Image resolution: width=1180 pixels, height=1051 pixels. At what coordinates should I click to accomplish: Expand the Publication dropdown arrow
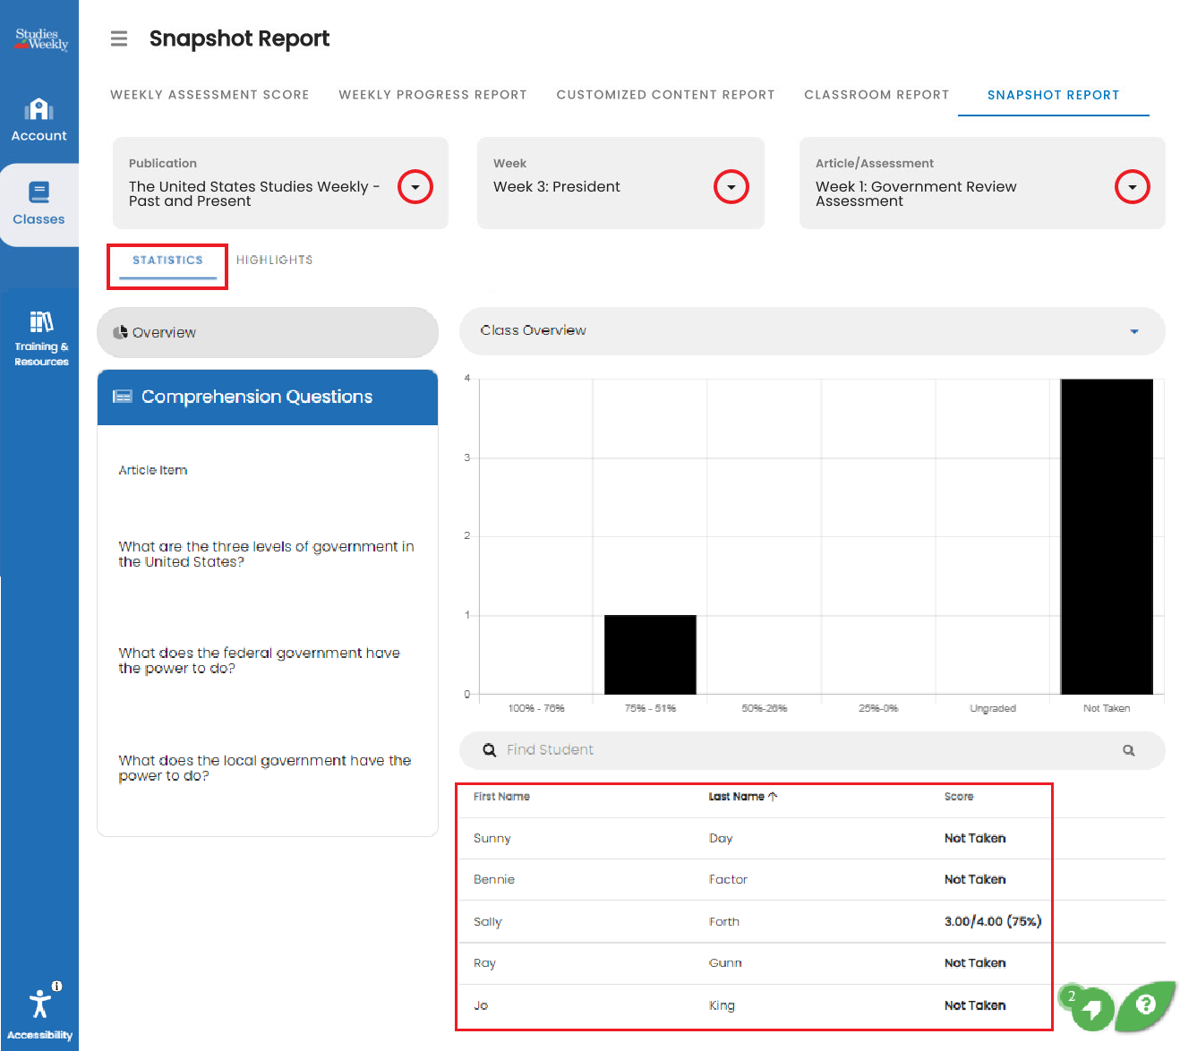tap(415, 187)
